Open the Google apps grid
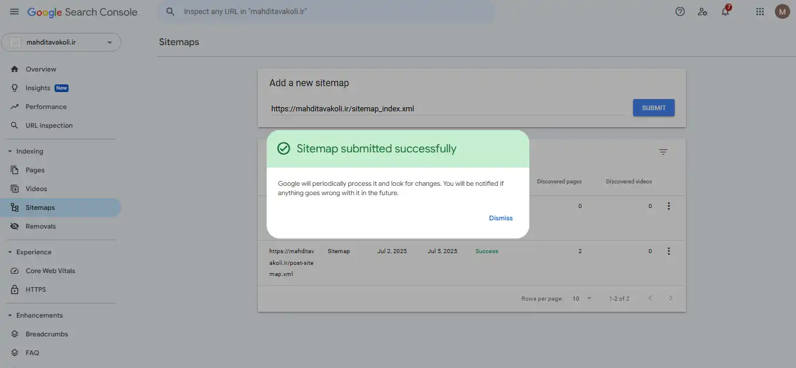 click(760, 12)
